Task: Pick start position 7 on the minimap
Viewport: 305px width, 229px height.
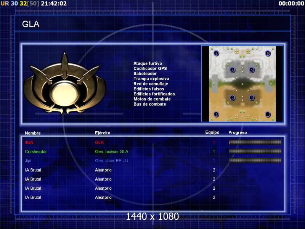Action: (232, 70)
